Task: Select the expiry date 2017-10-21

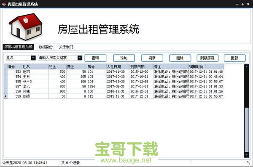Action: pos(142,77)
